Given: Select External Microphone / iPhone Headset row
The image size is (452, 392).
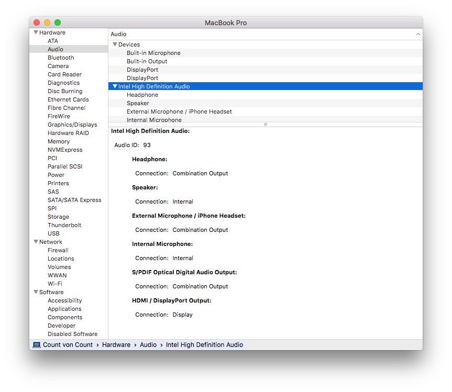Looking at the screenshot, I should click(x=266, y=111).
